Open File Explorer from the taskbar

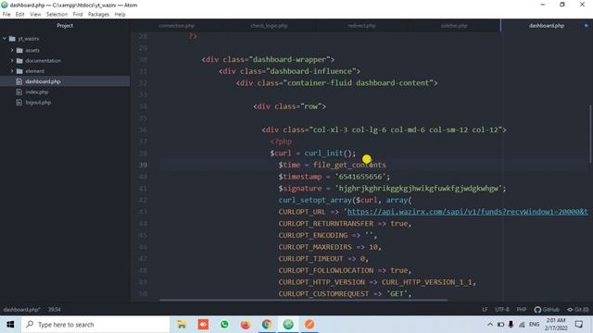(x=182, y=325)
